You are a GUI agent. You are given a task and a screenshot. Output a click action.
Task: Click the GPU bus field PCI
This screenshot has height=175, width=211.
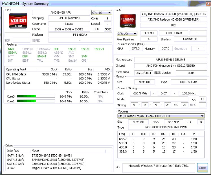[x=173, y=25]
